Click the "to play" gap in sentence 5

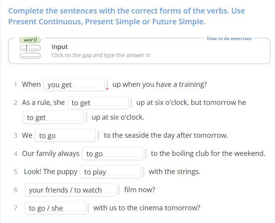[110, 172]
